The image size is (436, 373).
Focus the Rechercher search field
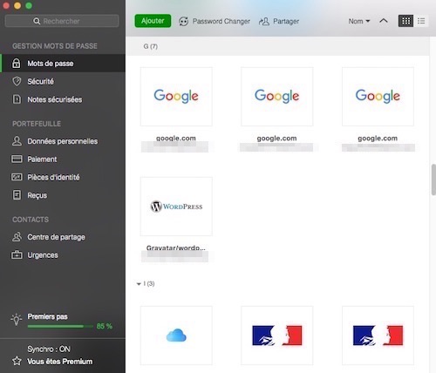62,21
